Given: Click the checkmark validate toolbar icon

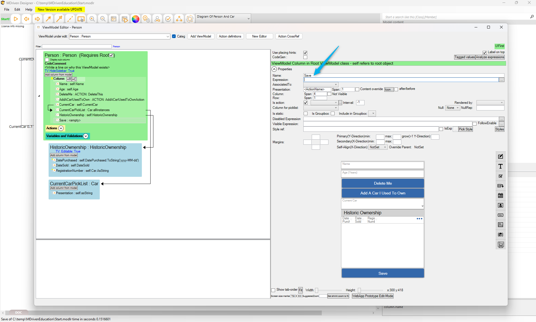Looking at the screenshot, I should pos(168,19).
